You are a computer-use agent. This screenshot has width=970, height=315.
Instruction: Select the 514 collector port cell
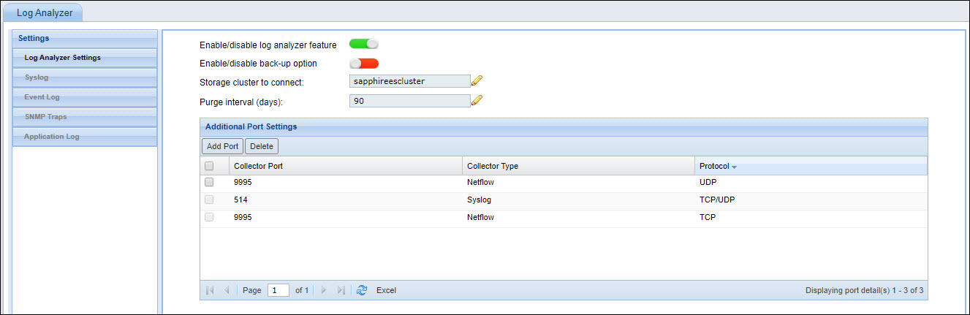coord(346,200)
